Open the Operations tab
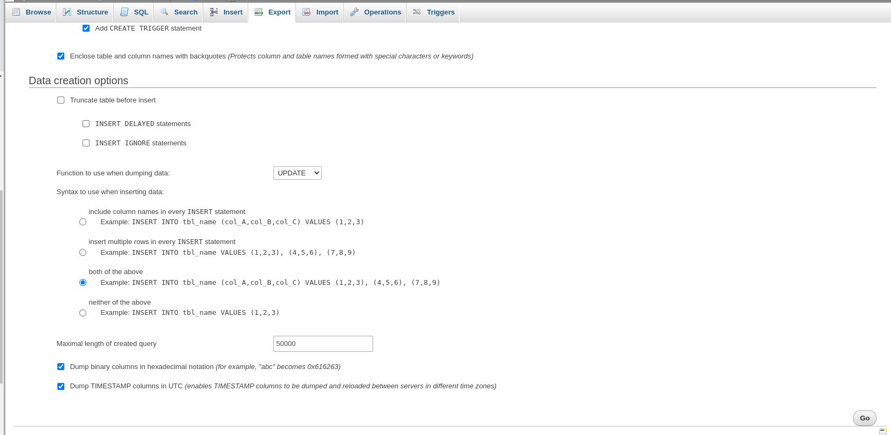The width and height of the screenshot is (891, 435). tap(375, 12)
